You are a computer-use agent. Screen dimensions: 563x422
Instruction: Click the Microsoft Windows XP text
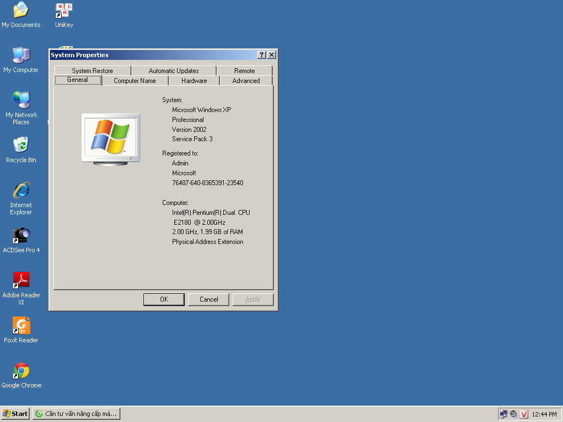coord(201,110)
